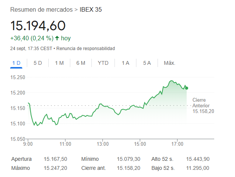Show the Máx. chart range
The width and height of the screenshot is (235, 177).
click(170, 63)
